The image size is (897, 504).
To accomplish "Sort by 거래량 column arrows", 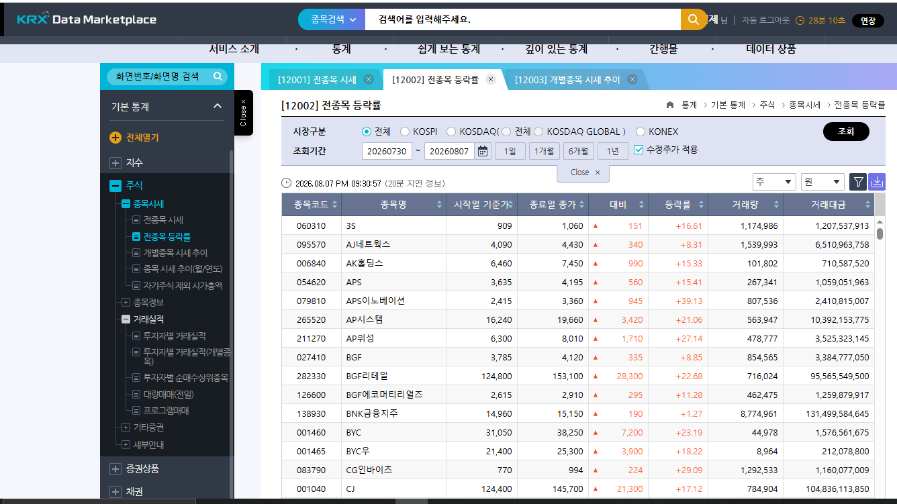I will point(775,205).
